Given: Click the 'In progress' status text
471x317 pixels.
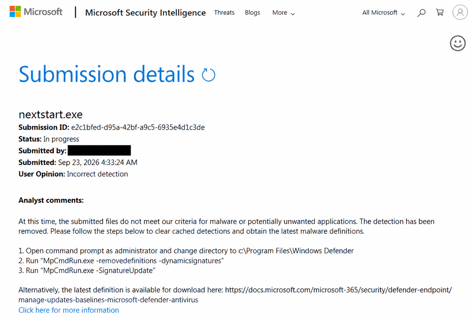Looking at the screenshot, I should (x=61, y=139).
